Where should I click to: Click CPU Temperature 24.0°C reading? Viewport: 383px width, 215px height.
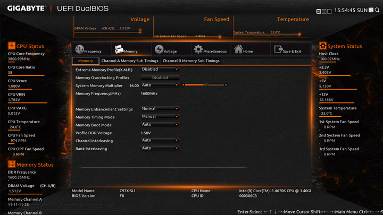(15, 127)
